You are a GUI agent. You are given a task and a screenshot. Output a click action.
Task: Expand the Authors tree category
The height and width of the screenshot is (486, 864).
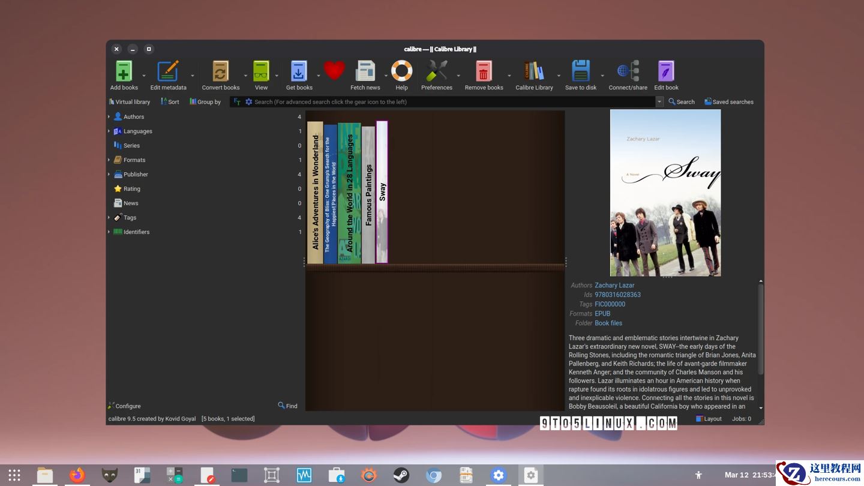(x=109, y=117)
